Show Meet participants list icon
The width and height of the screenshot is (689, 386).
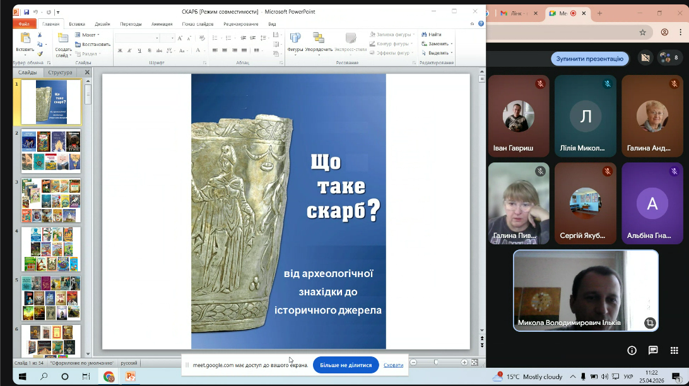(669, 57)
